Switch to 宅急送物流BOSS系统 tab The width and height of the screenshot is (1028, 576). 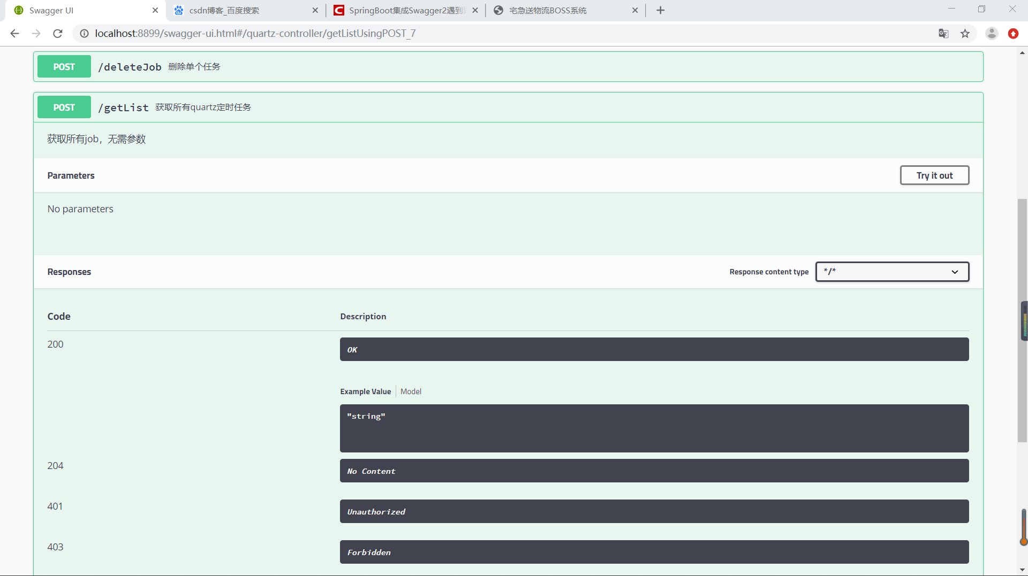[565, 10]
